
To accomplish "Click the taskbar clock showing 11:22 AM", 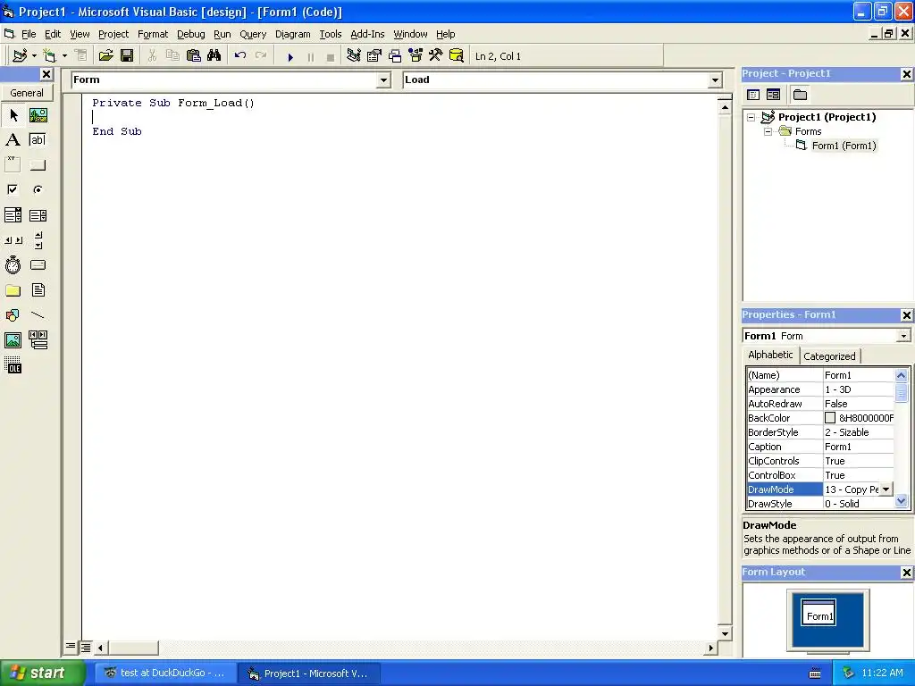I will click(x=882, y=673).
